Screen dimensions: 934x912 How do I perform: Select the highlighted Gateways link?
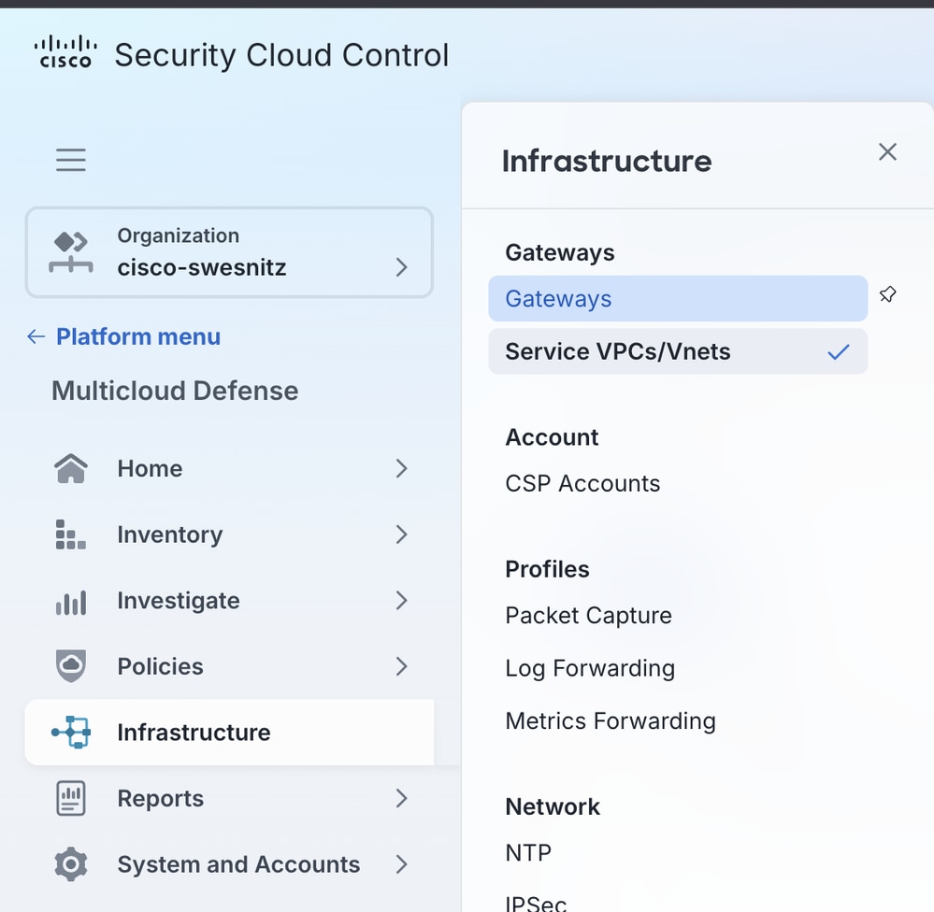point(678,298)
